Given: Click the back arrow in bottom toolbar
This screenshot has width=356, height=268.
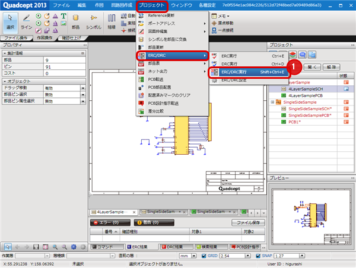Looking at the screenshot, I should [17, 247].
